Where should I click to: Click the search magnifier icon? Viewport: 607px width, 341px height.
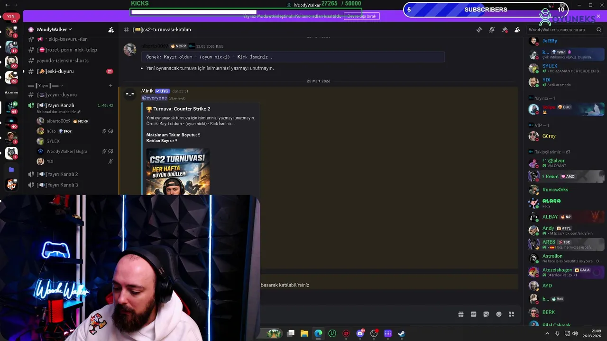[x=599, y=30]
